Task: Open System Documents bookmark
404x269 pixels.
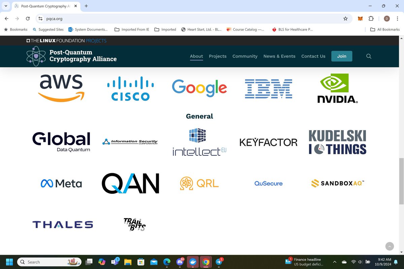Action: click(x=88, y=30)
